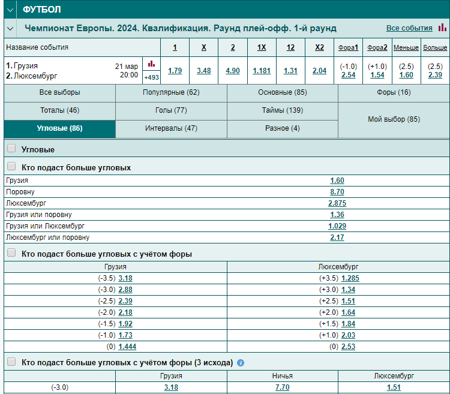This screenshot has height=394, width=450.
Task: Select odds 1.79 for Грузия win
Action: 175,71
